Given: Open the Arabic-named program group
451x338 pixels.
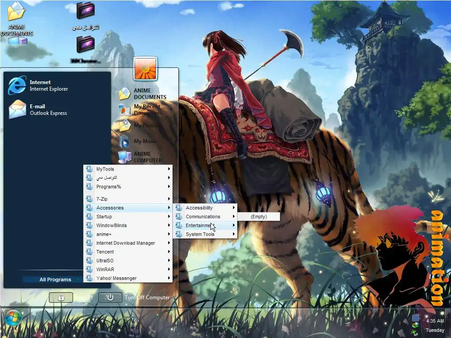Looking at the screenshot, I should click(128, 178).
